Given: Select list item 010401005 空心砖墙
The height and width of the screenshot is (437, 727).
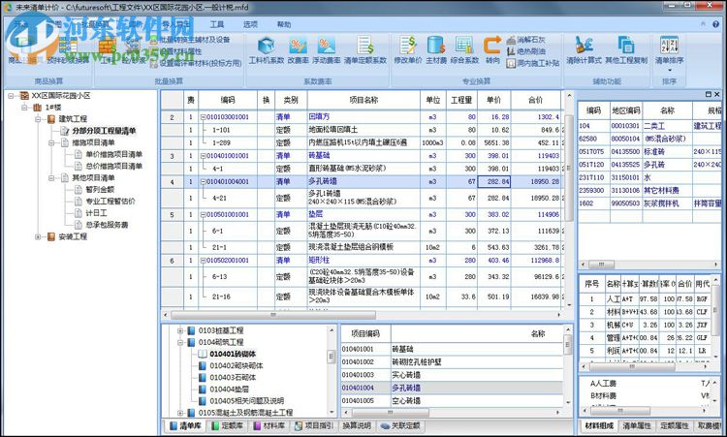Looking at the screenshot, I should [x=452, y=400].
